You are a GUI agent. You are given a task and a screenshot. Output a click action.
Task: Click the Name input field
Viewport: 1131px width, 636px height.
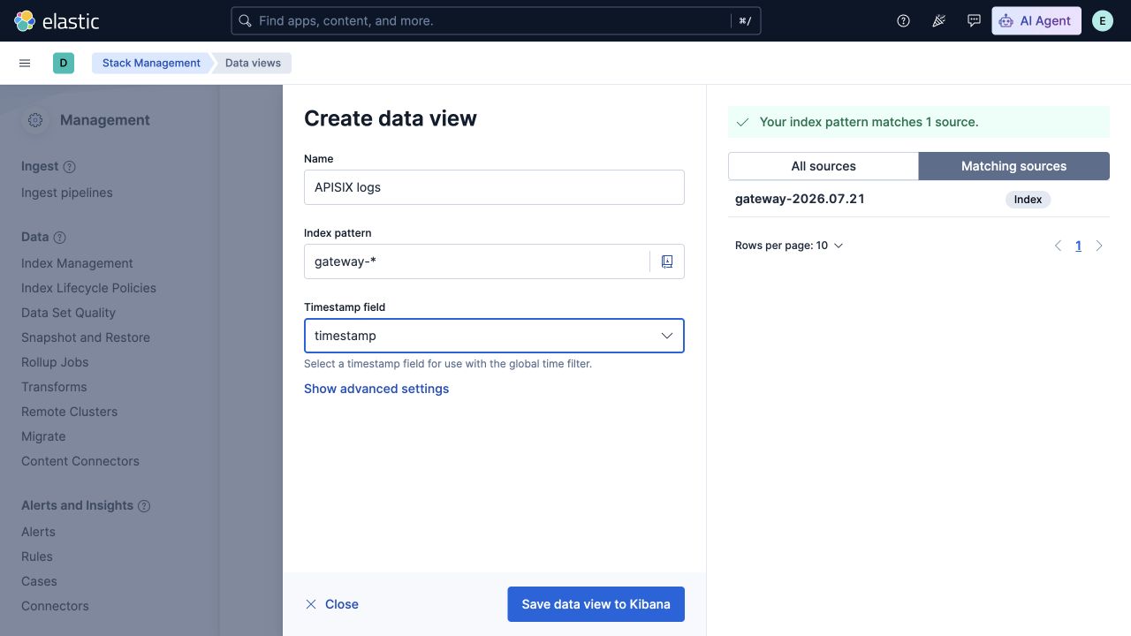pyautogui.click(x=494, y=187)
